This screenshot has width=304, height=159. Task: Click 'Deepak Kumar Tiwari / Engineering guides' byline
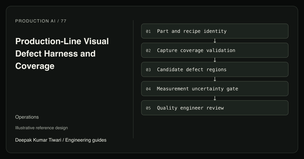tap(61, 140)
